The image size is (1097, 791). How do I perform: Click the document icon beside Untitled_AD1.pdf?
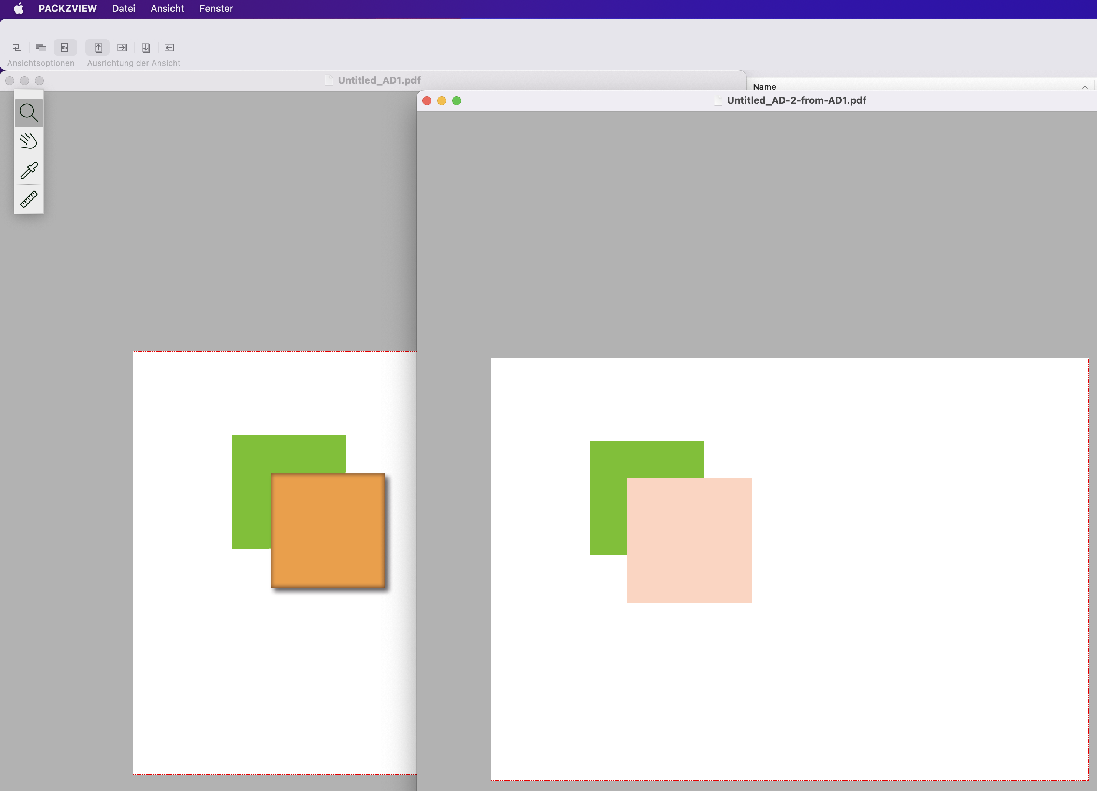(x=329, y=80)
